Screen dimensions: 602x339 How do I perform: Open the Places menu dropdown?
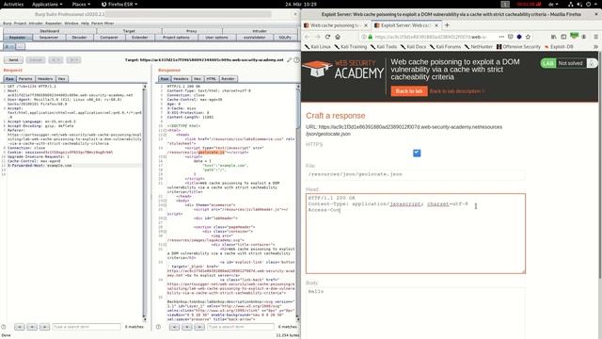[81, 4]
